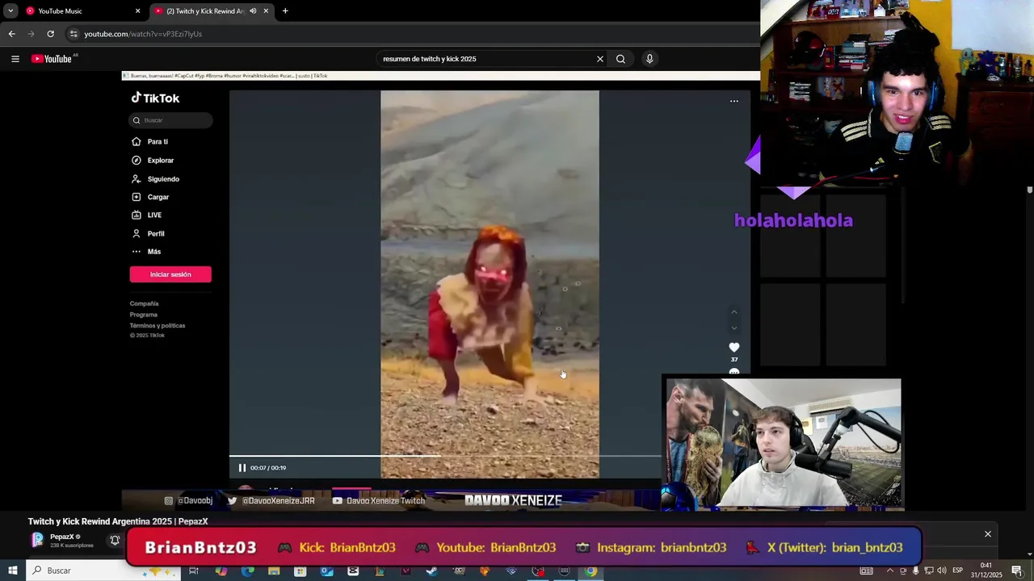Open the Compañía footer link
The width and height of the screenshot is (1034, 581).
click(x=144, y=303)
